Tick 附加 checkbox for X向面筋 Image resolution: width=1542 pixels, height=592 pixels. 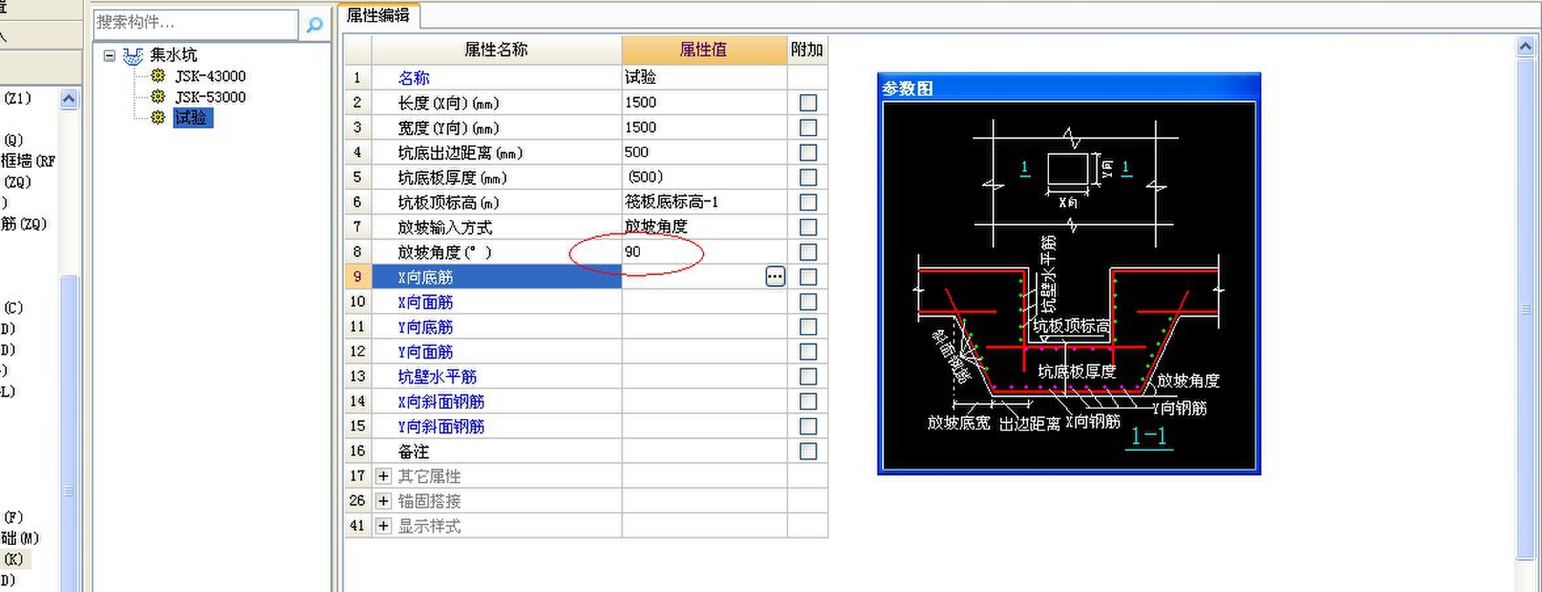[x=808, y=302]
